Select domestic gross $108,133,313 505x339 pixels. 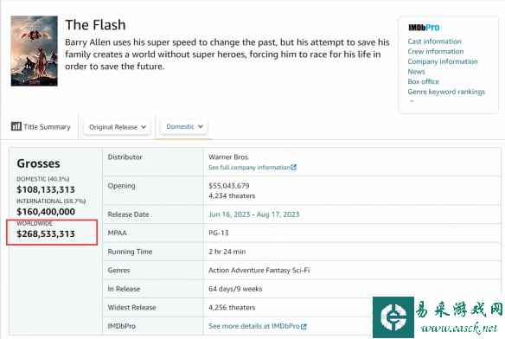(46, 189)
